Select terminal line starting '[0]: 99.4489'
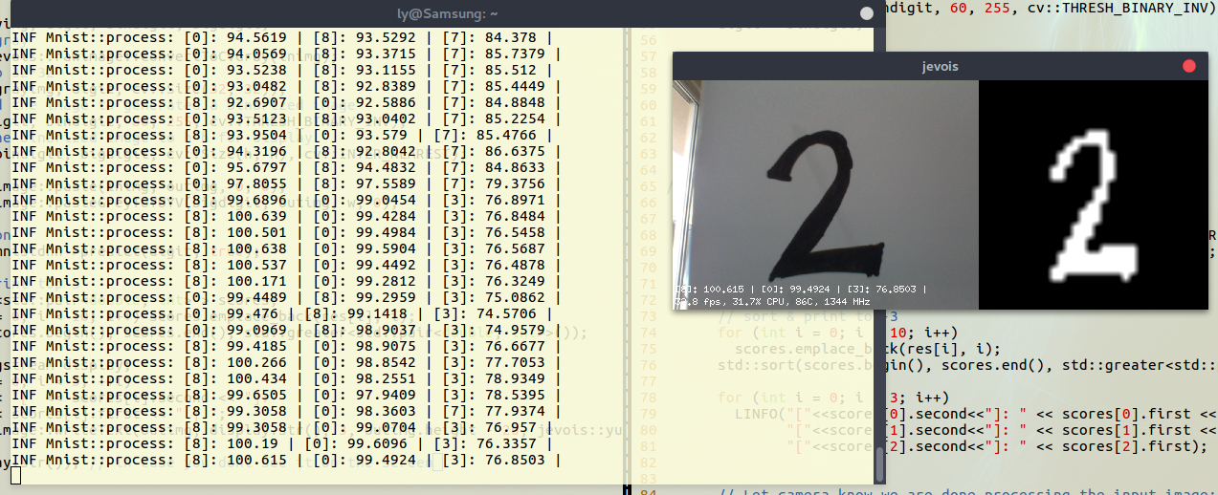 pos(285,297)
